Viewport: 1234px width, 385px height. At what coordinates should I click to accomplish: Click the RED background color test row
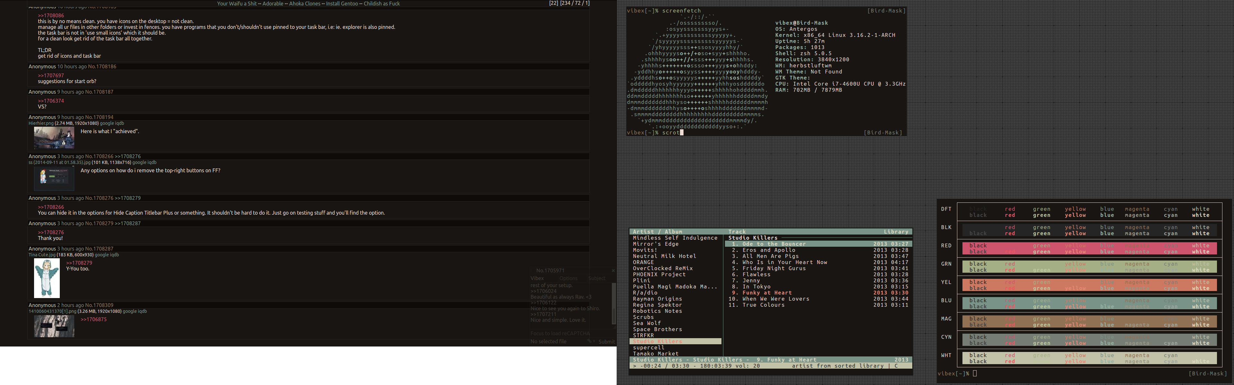point(1089,249)
